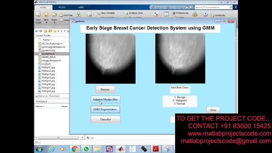The width and height of the screenshot is (272, 153).
Task: Open Adobe Reader from the taskbar
Action: point(156,149)
